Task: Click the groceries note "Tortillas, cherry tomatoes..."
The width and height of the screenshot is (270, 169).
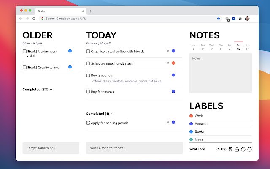Action: point(126,81)
